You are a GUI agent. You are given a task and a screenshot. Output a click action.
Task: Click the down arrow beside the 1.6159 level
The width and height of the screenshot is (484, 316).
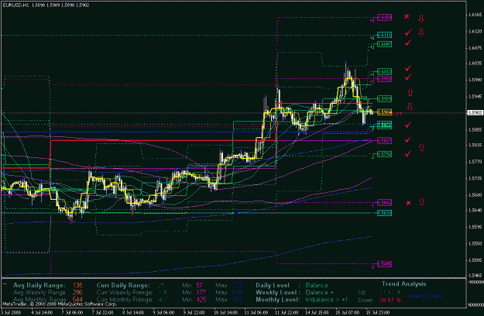pos(421,19)
